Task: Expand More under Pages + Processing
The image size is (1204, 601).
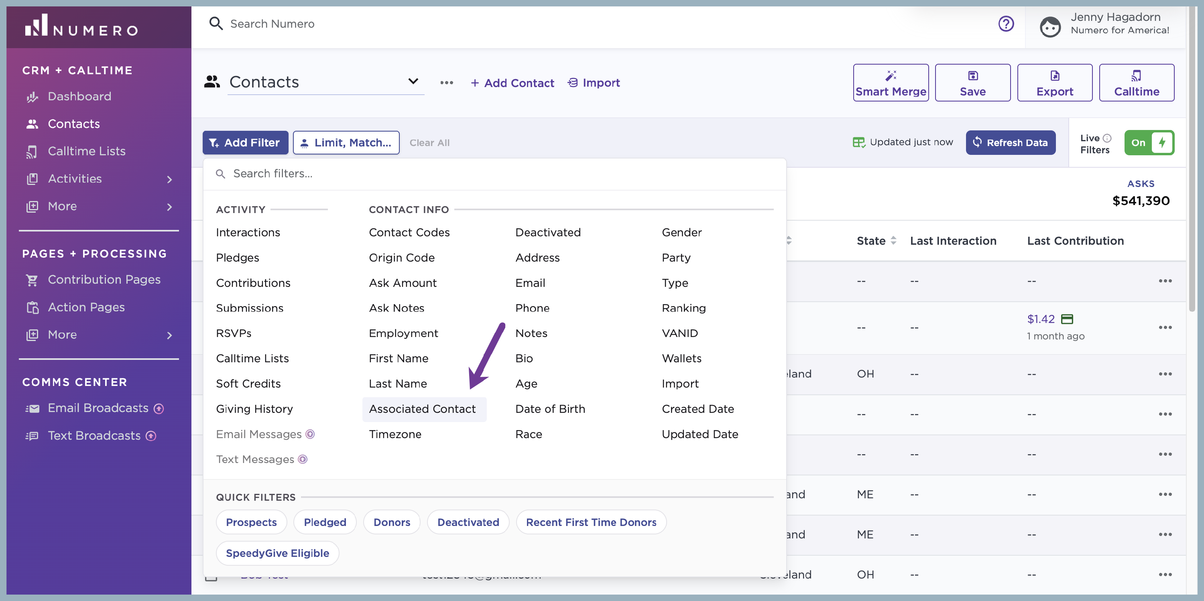Action: 169,335
